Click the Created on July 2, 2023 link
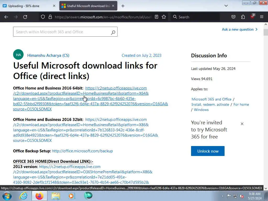 click(x=142, y=55)
